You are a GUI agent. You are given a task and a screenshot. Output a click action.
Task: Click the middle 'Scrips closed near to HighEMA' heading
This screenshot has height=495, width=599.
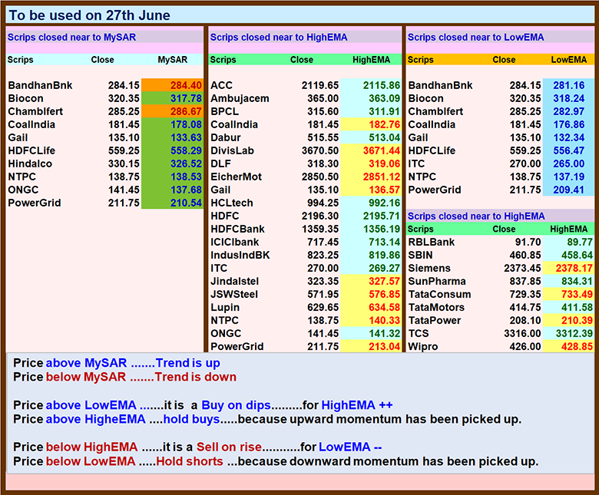click(x=279, y=38)
